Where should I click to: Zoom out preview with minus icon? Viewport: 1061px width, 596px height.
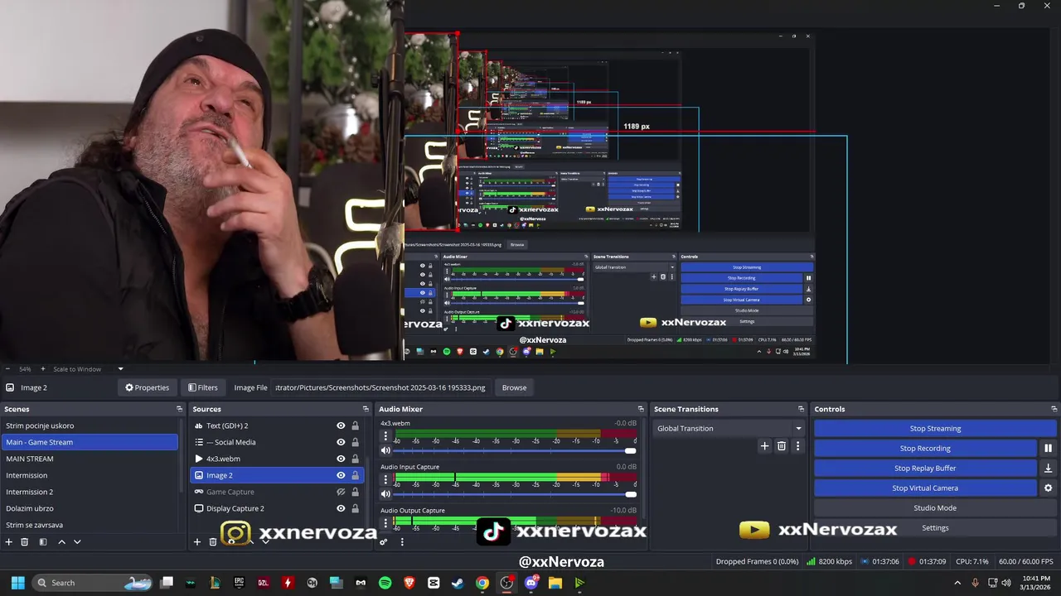(7, 369)
